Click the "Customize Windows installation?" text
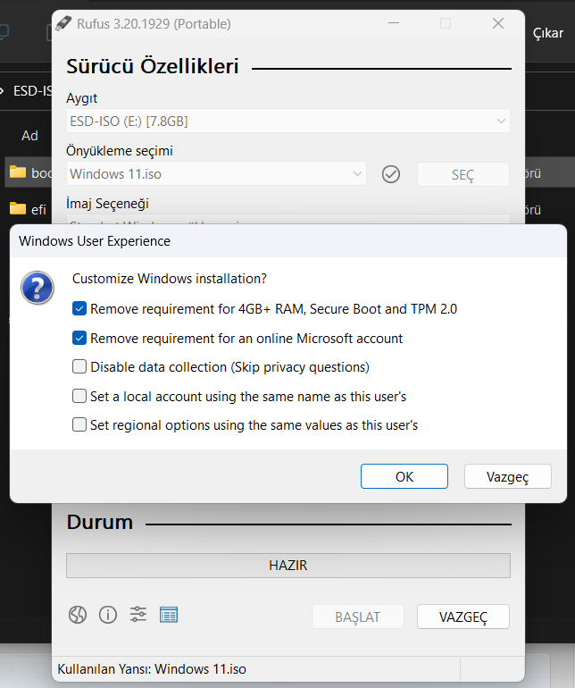Screen dimensions: 575x688 [x=170, y=279]
